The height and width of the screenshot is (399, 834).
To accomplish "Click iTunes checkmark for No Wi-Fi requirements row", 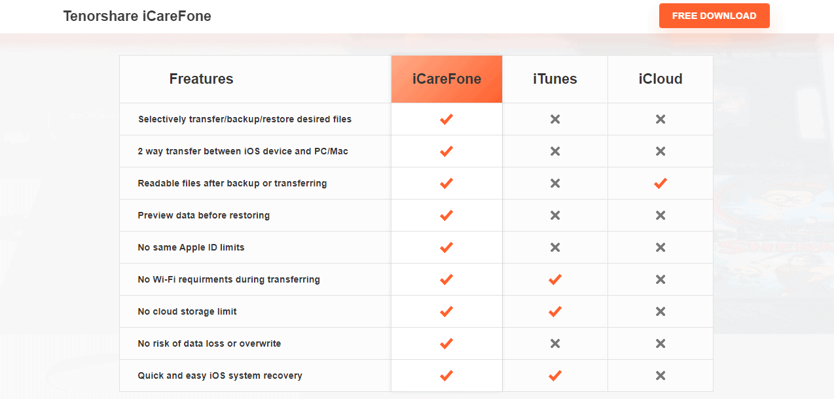I will (555, 279).
